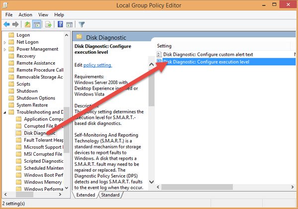Image resolution: width=298 pixels, height=209 pixels.
Task: Click description pane scroll up arrow
Action: (151, 64)
